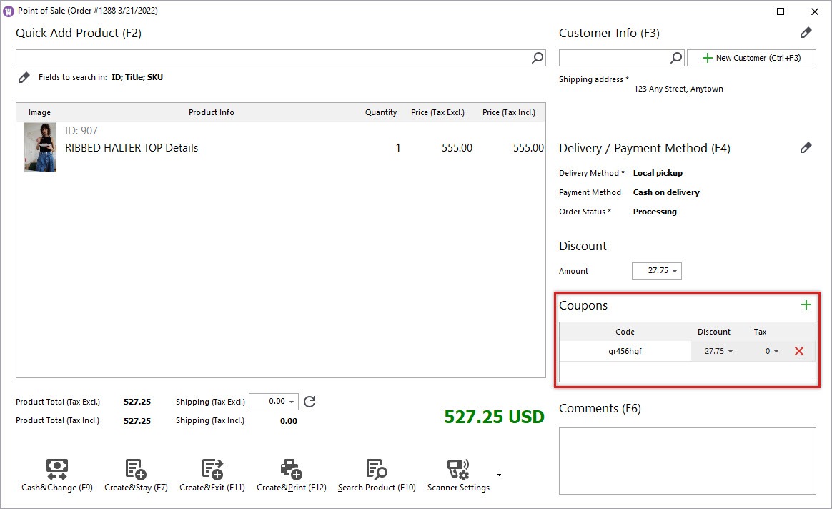Click the Cash&Change (F9) icon
This screenshot has height=509, width=832.
click(57, 469)
